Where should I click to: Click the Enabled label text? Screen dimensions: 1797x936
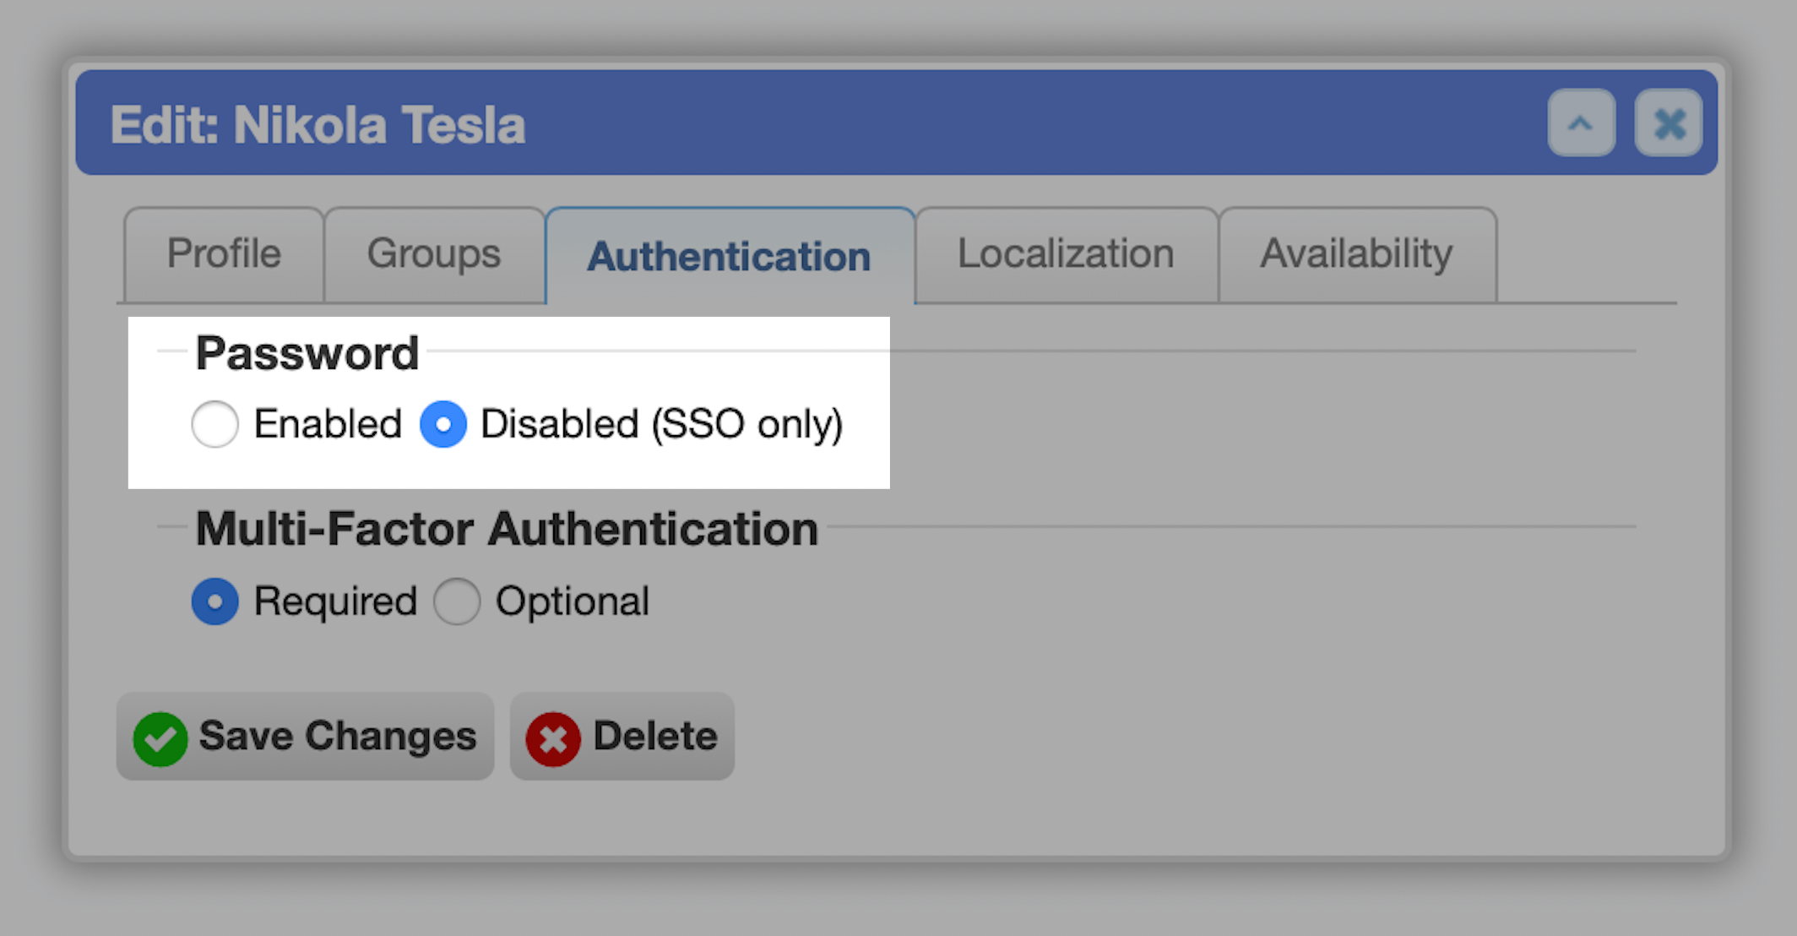click(328, 424)
